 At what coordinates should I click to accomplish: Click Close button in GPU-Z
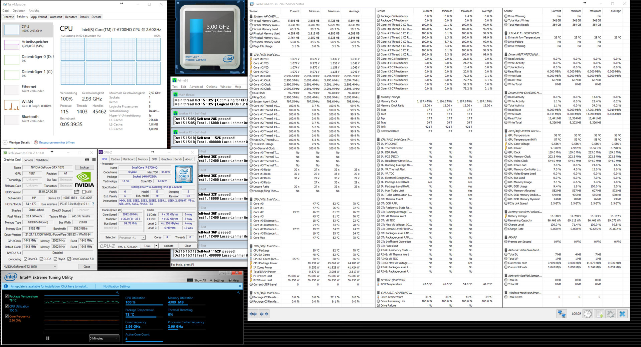click(87, 267)
